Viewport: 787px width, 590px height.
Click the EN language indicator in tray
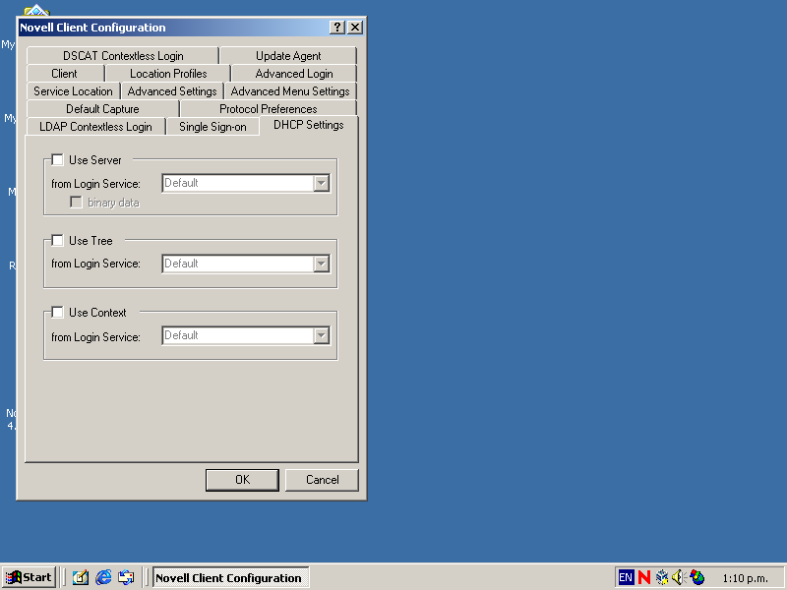[626, 577]
